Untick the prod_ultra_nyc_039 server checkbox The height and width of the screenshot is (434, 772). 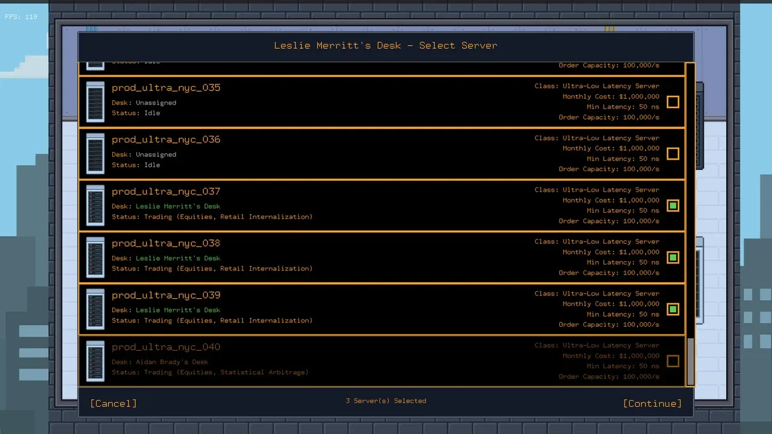pyautogui.click(x=673, y=309)
